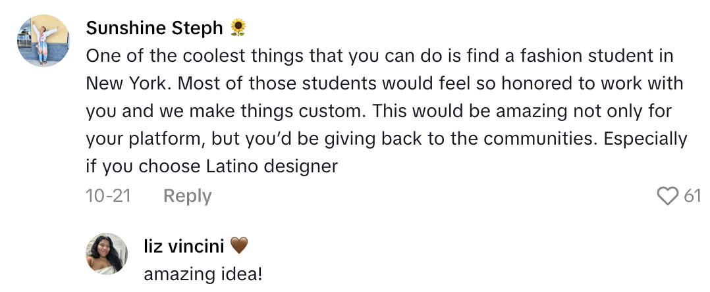Screen dimensions: 710x292
Task: Go to liz vincini's profile name
Action: pyautogui.click(x=184, y=247)
